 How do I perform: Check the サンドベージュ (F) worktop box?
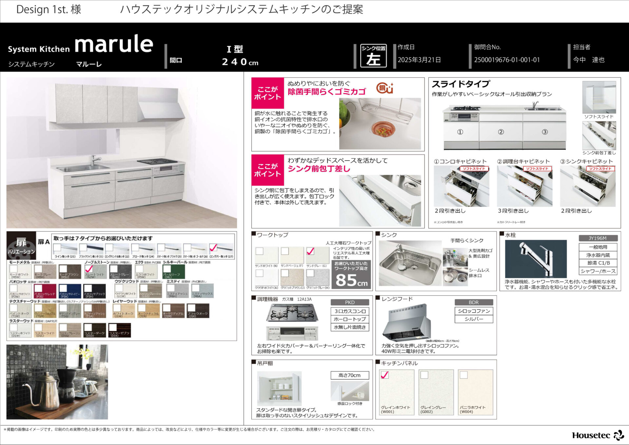pos(285,251)
